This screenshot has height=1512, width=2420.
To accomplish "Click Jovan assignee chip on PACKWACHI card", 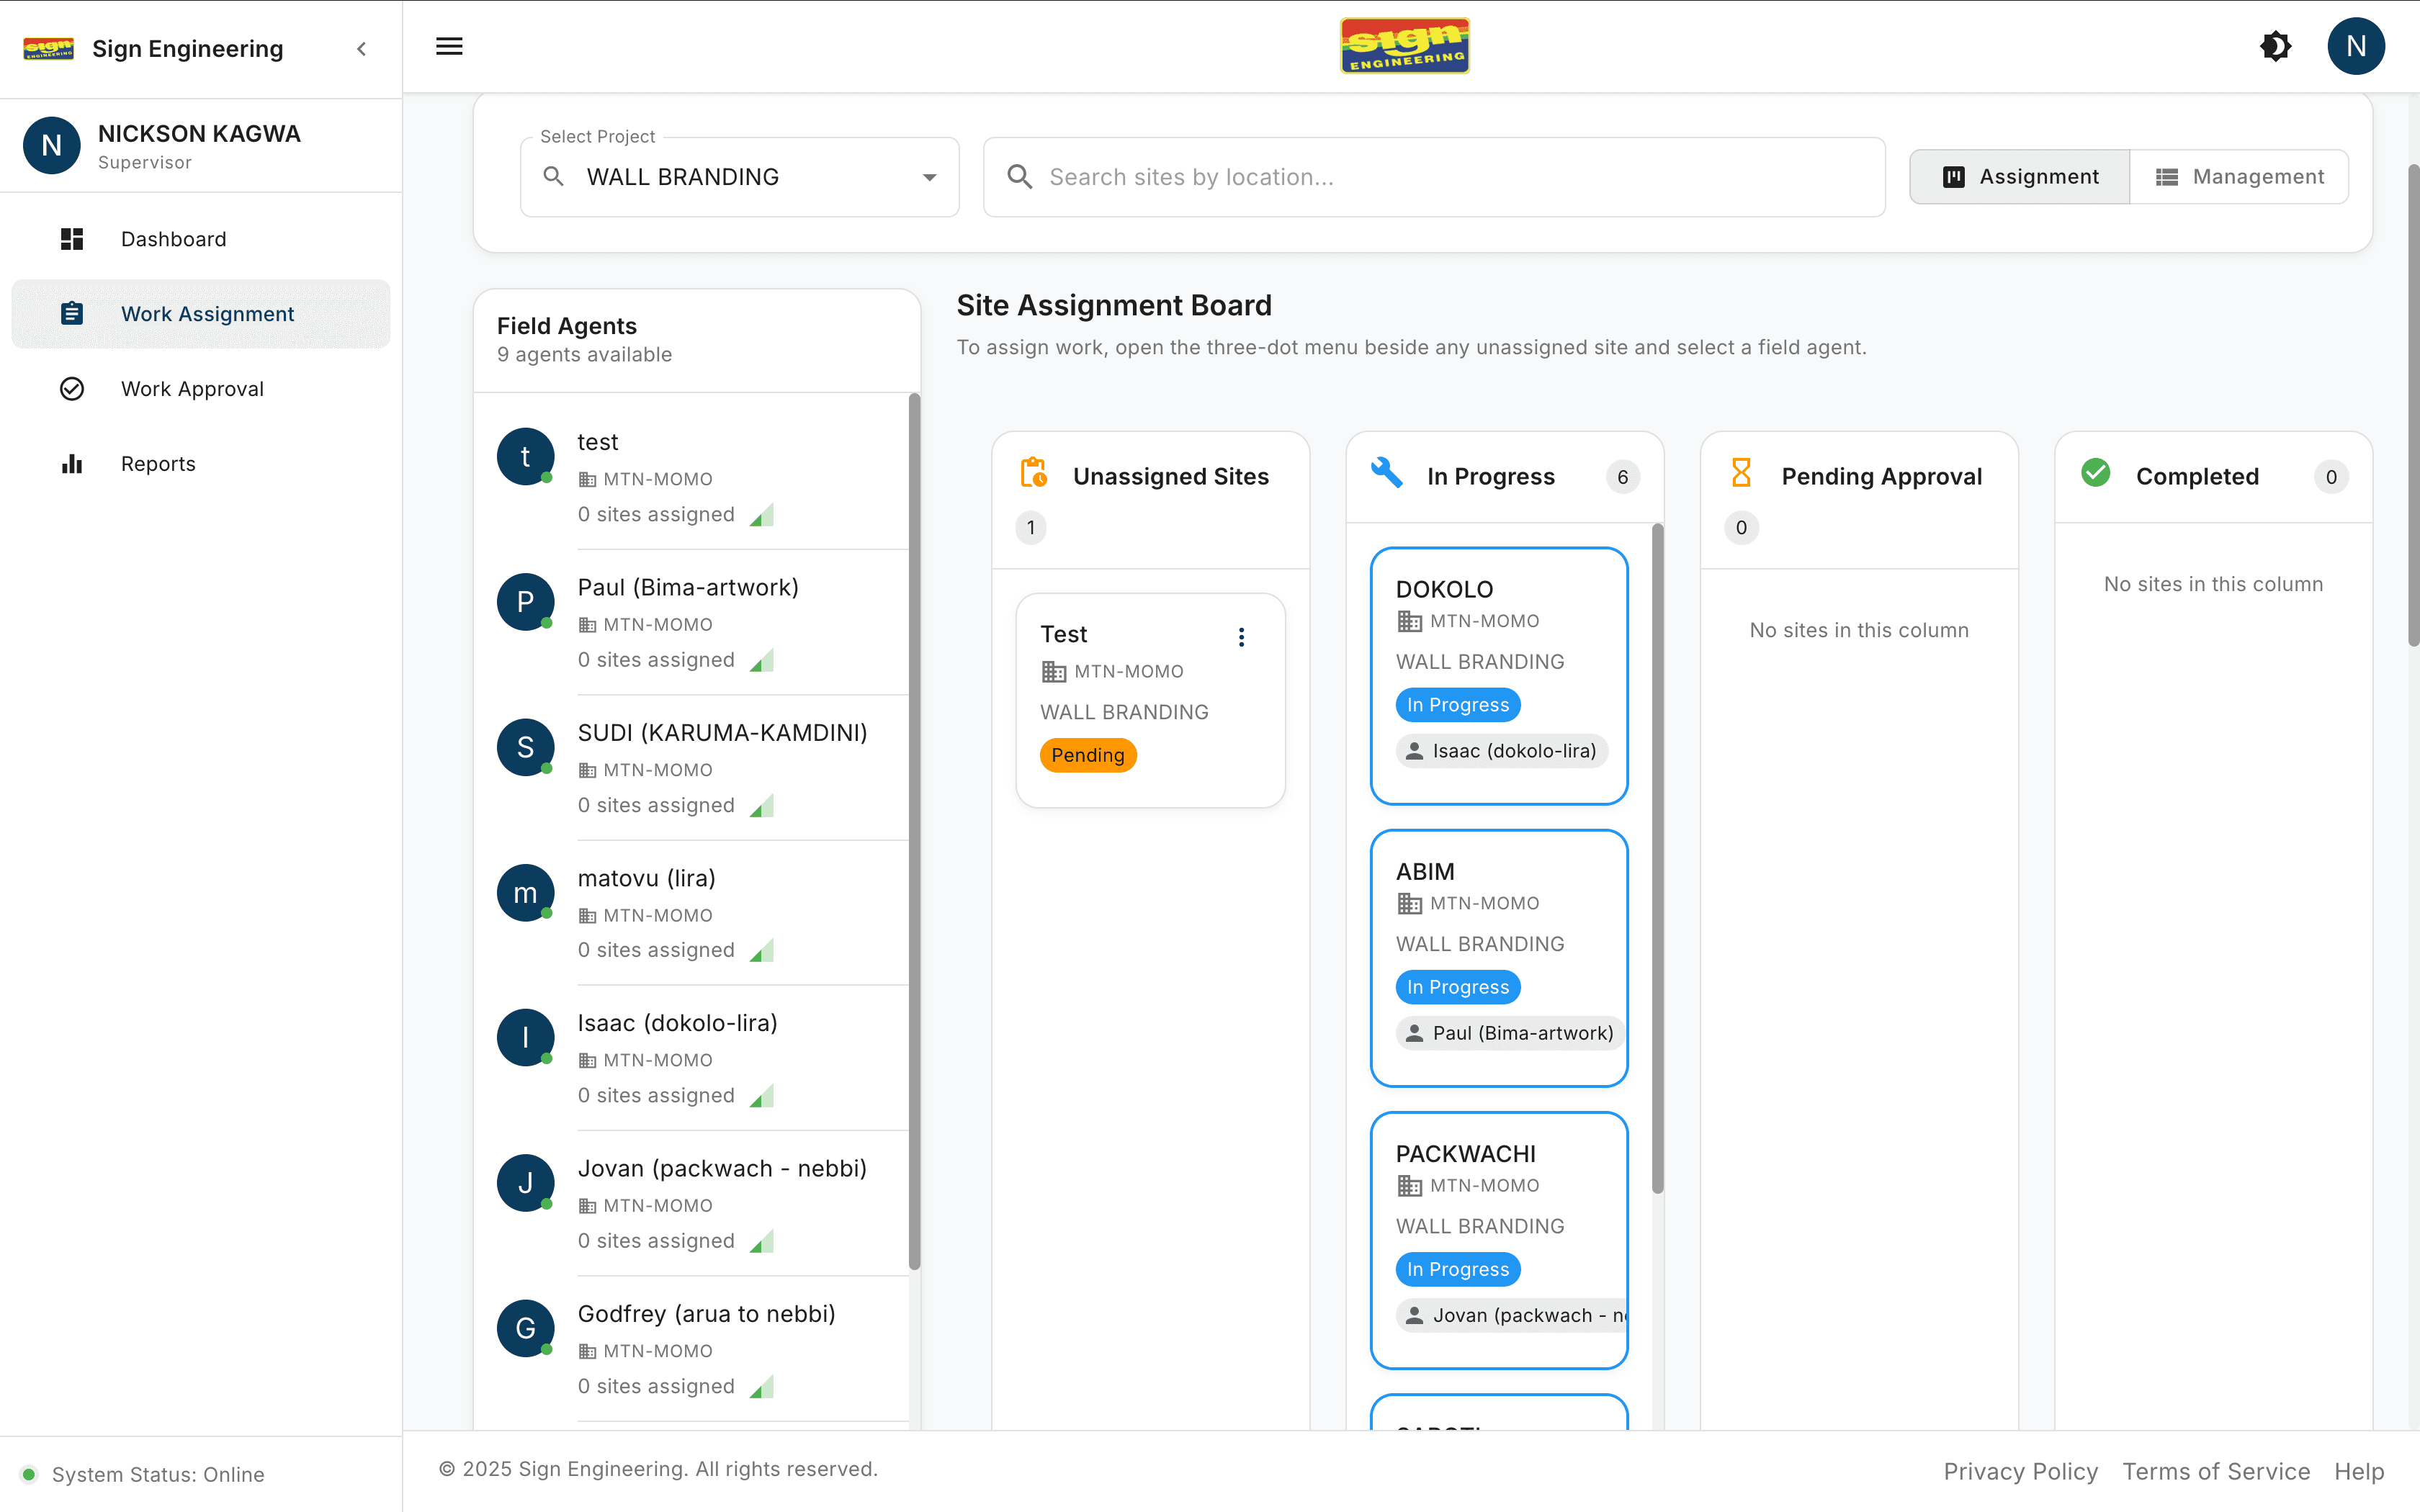I will click(1511, 1315).
